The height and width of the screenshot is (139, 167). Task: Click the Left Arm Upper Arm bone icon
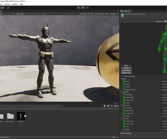124,97
